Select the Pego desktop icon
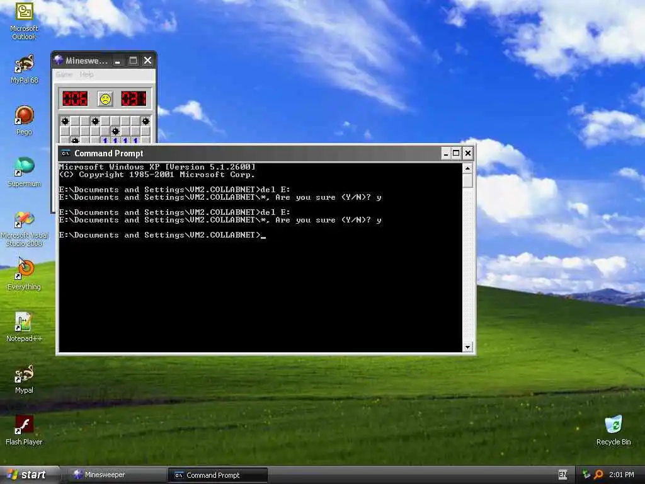Image resolution: width=645 pixels, height=484 pixels. coord(24,120)
